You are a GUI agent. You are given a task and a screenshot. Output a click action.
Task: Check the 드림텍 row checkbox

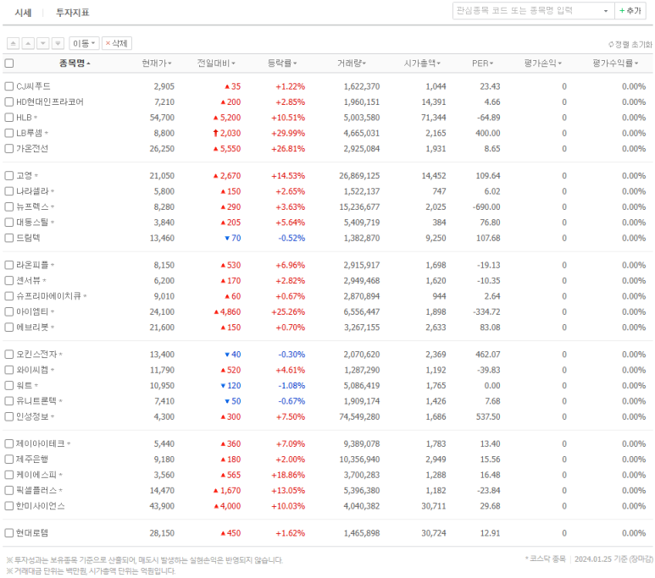pyautogui.click(x=9, y=238)
